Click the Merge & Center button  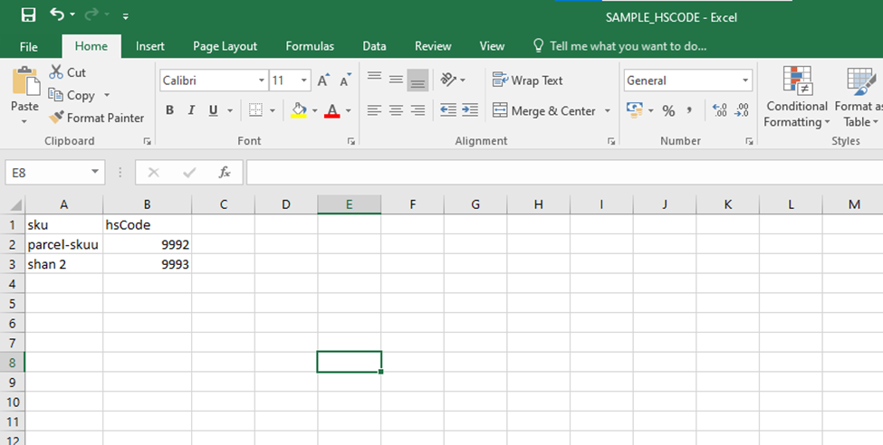(x=544, y=110)
